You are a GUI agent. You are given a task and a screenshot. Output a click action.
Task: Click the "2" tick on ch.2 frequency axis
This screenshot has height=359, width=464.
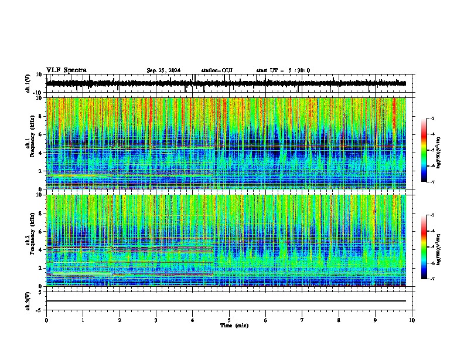(41, 268)
